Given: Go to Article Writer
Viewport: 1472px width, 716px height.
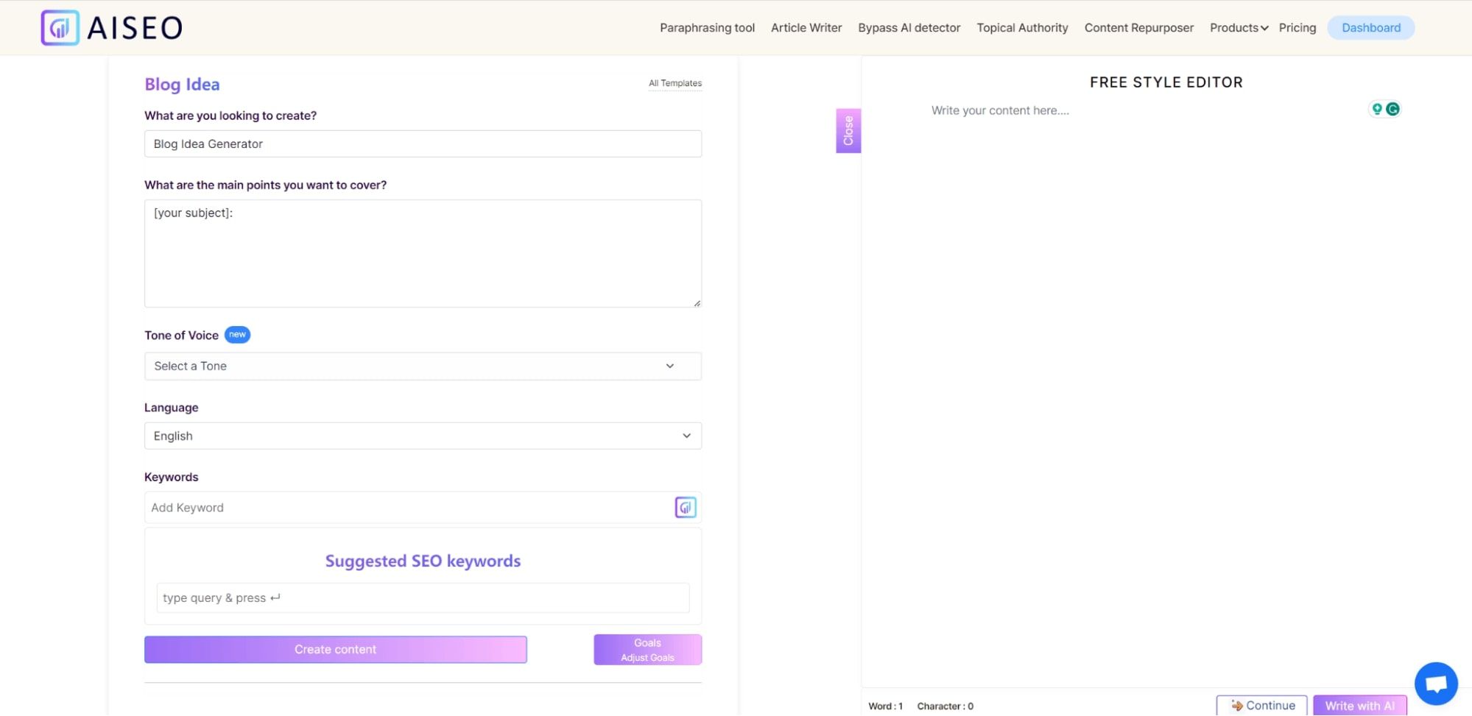Looking at the screenshot, I should click(x=806, y=28).
